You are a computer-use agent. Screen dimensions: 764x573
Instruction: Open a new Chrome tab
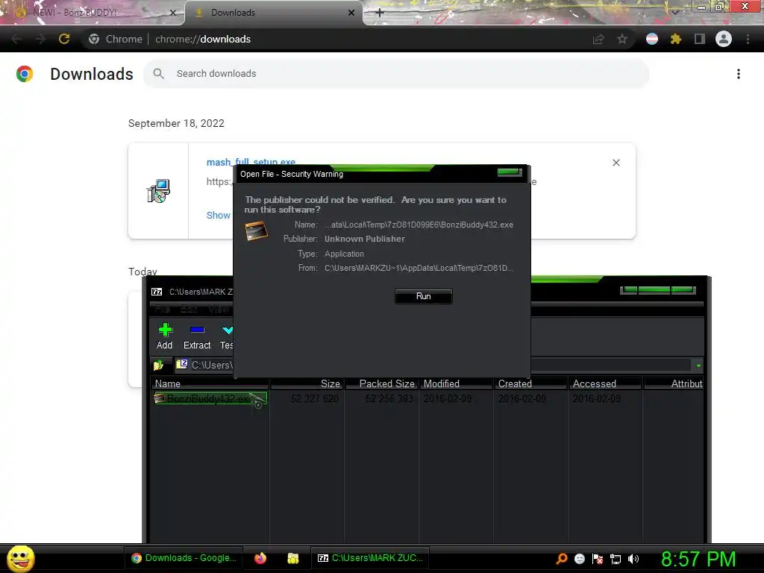(x=380, y=13)
